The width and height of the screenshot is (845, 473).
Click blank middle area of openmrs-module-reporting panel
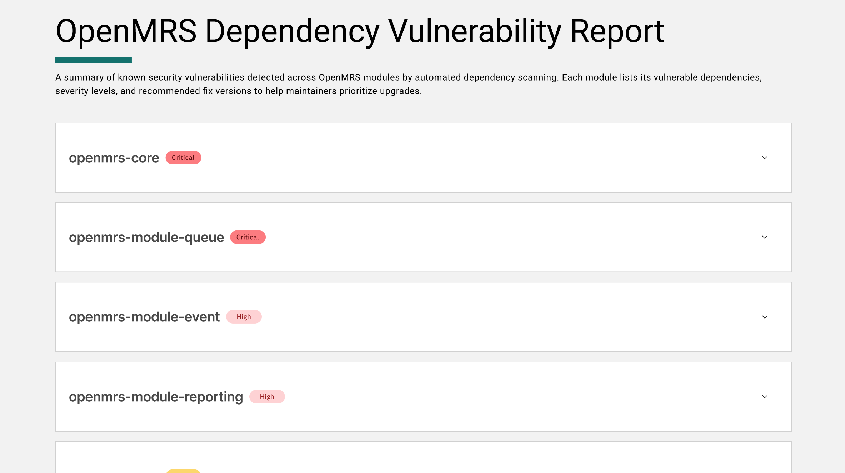(500, 397)
